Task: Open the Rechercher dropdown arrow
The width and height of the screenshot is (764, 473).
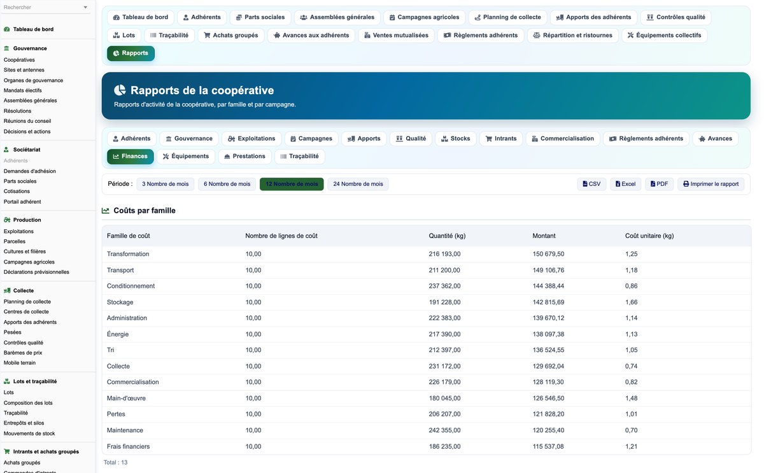Action: click(x=86, y=8)
